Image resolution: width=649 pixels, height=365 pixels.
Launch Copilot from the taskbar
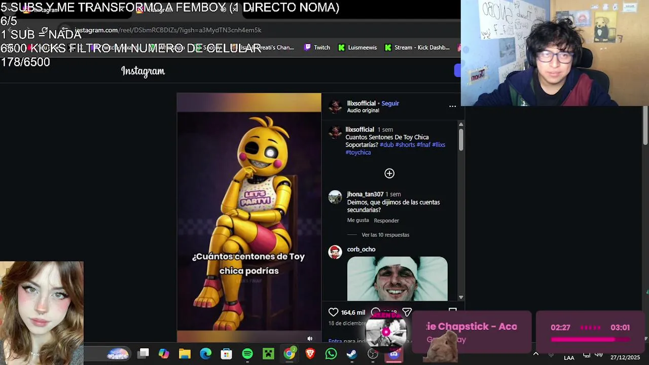click(x=164, y=353)
